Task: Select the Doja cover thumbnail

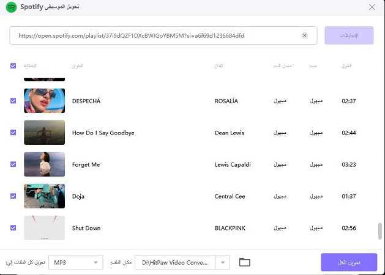Action: (x=45, y=196)
